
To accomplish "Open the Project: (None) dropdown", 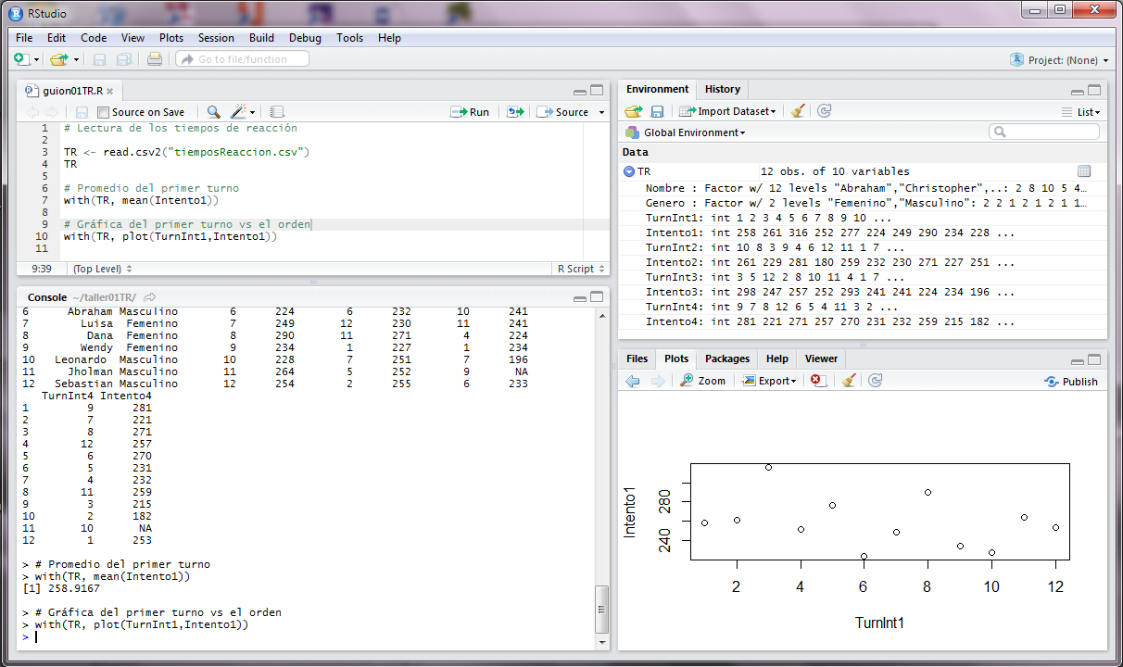I will pos(1059,60).
